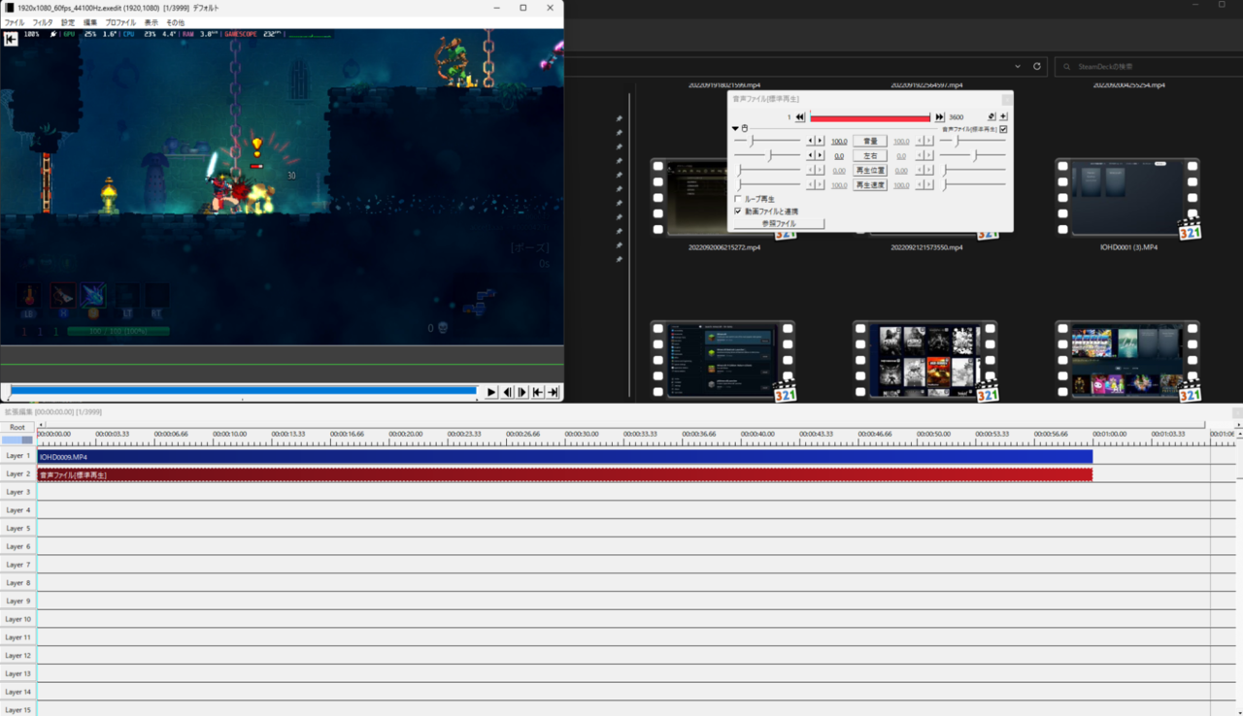Click the 再生位置 parameter button
This screenshot has height=716, width=1243.
pos(869,171)
